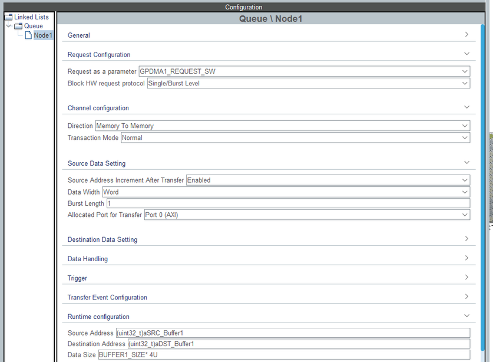Open the Block HW request protocol dropdown
Screen dimensions: 493x362
click(x=309, y=83)
